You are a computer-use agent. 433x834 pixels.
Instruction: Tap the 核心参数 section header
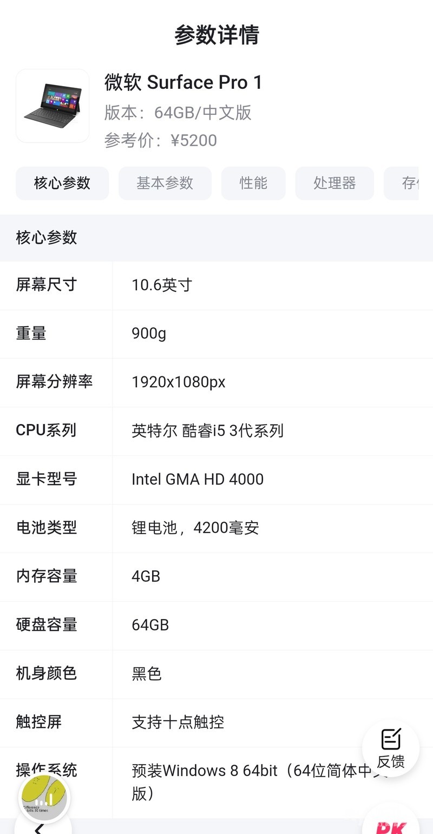[x=47, y=237]
